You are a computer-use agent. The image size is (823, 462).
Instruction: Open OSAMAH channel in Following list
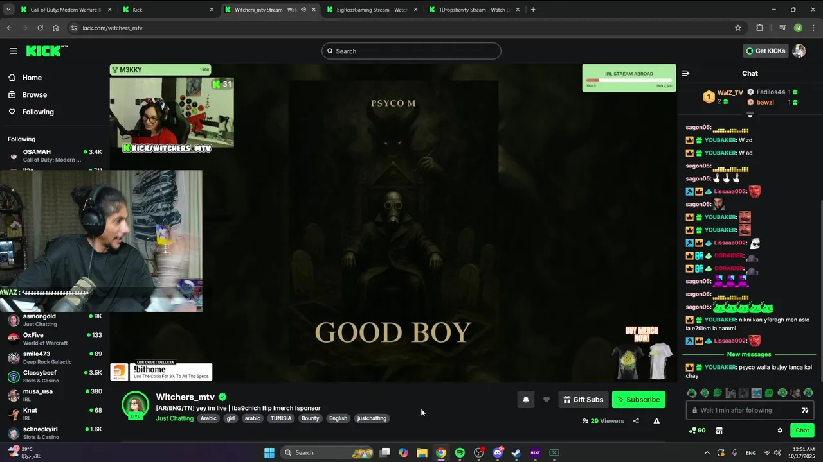tap(55, 156)
